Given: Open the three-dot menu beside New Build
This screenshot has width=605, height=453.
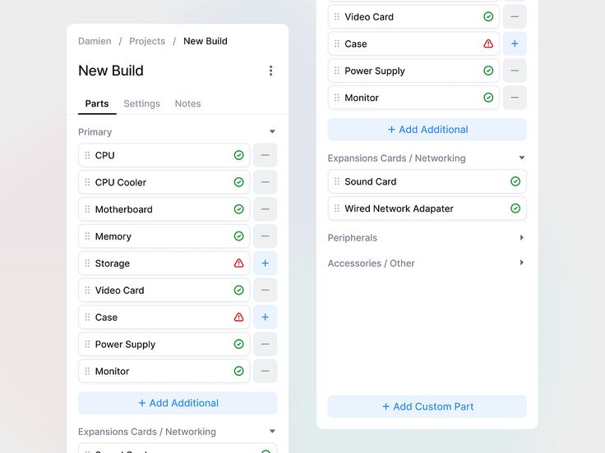Looking at the screenshot, I should tap(271, 71).
